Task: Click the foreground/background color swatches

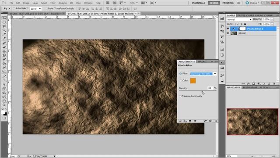Action: click(4, 113)
